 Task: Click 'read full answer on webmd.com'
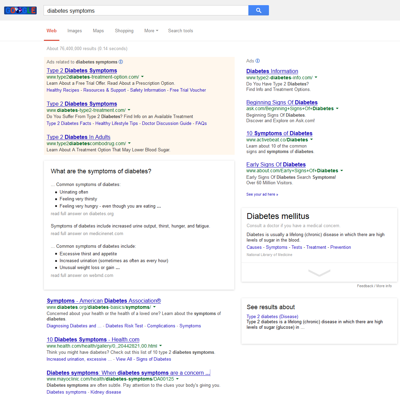(82, 275)
